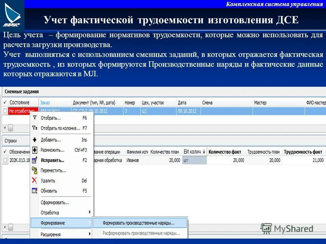Open the Формирование submenu

[x=62, y=223]
